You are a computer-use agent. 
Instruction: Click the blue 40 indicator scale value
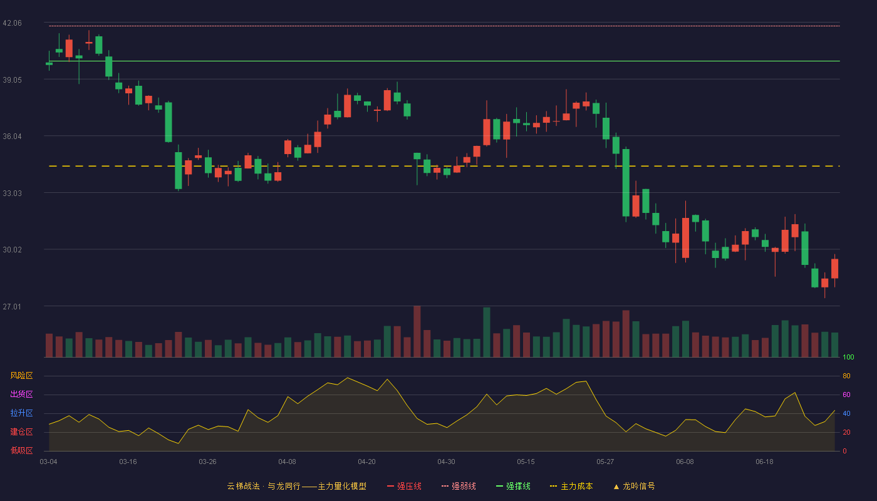click(x=846, y=413)
